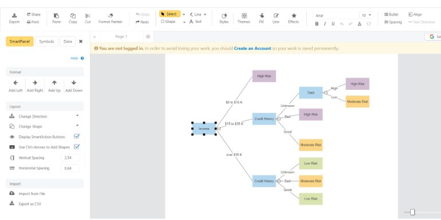The height and width of the screenshot is (220, 441).
Task: Click Add Left arrow
Action: point(16,86)
